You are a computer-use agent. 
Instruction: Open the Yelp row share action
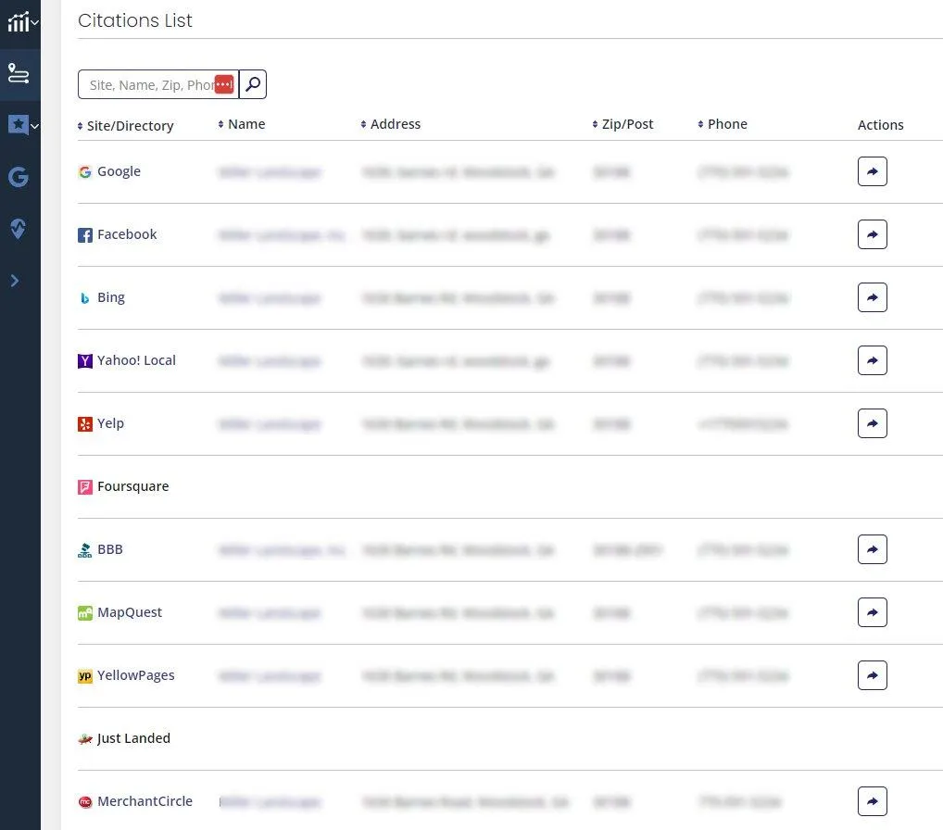coord(872,423)
